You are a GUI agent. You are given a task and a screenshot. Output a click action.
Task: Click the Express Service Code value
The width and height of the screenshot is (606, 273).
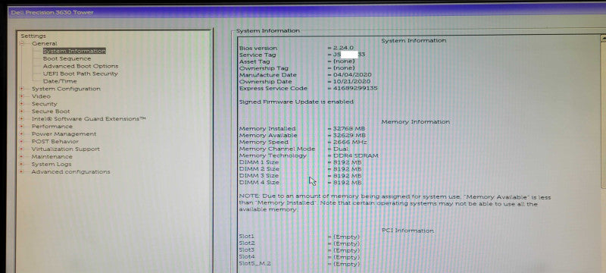coord(355,89)
